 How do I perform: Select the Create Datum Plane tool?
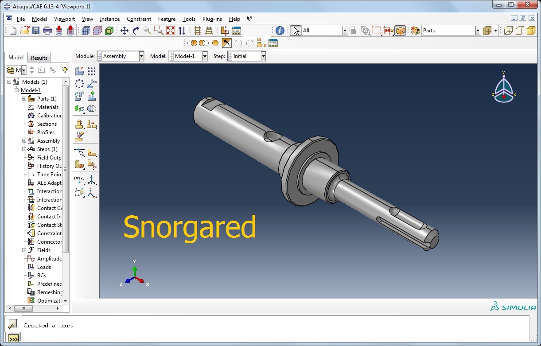[79, 192]
